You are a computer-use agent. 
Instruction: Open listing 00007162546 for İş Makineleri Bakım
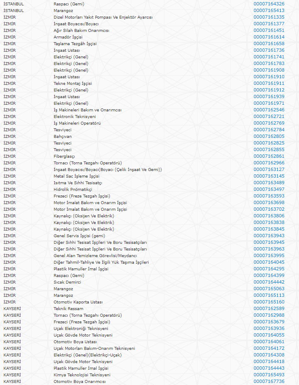(x=269, y=110)
